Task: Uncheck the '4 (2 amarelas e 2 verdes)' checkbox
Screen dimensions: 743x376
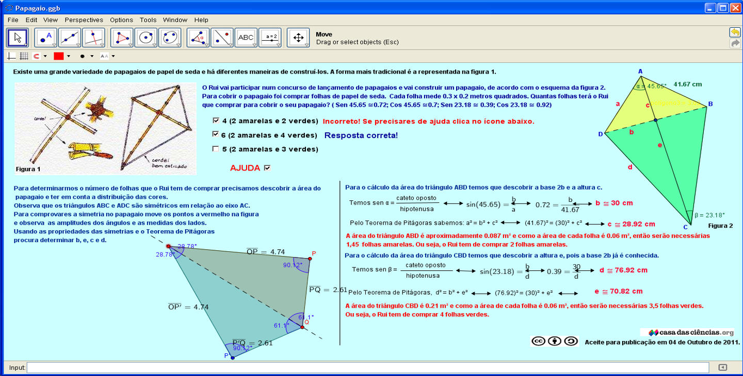Action: [216, 121]
